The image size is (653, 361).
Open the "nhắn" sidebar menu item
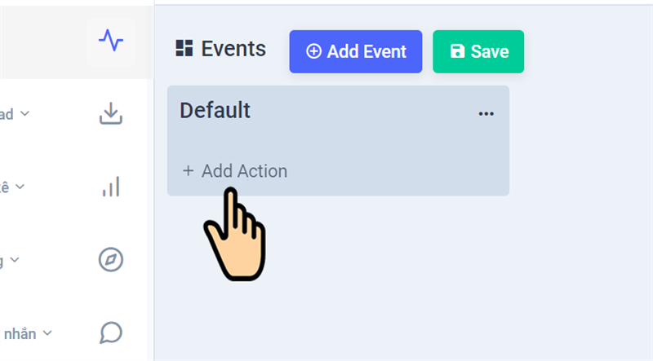(23, 333)
